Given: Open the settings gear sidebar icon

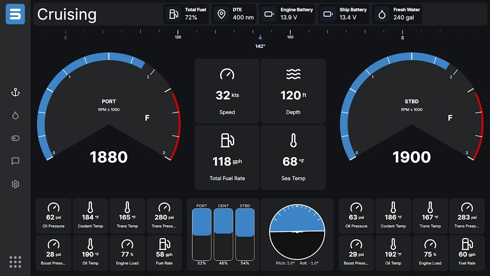Looking at the screenshot, I should (x=15, y=184).
